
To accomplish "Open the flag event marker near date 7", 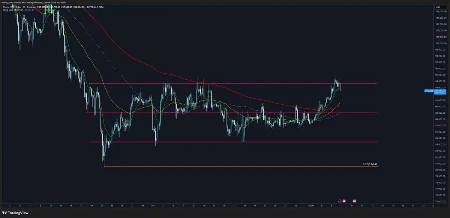I will click(x=344, y=201).
